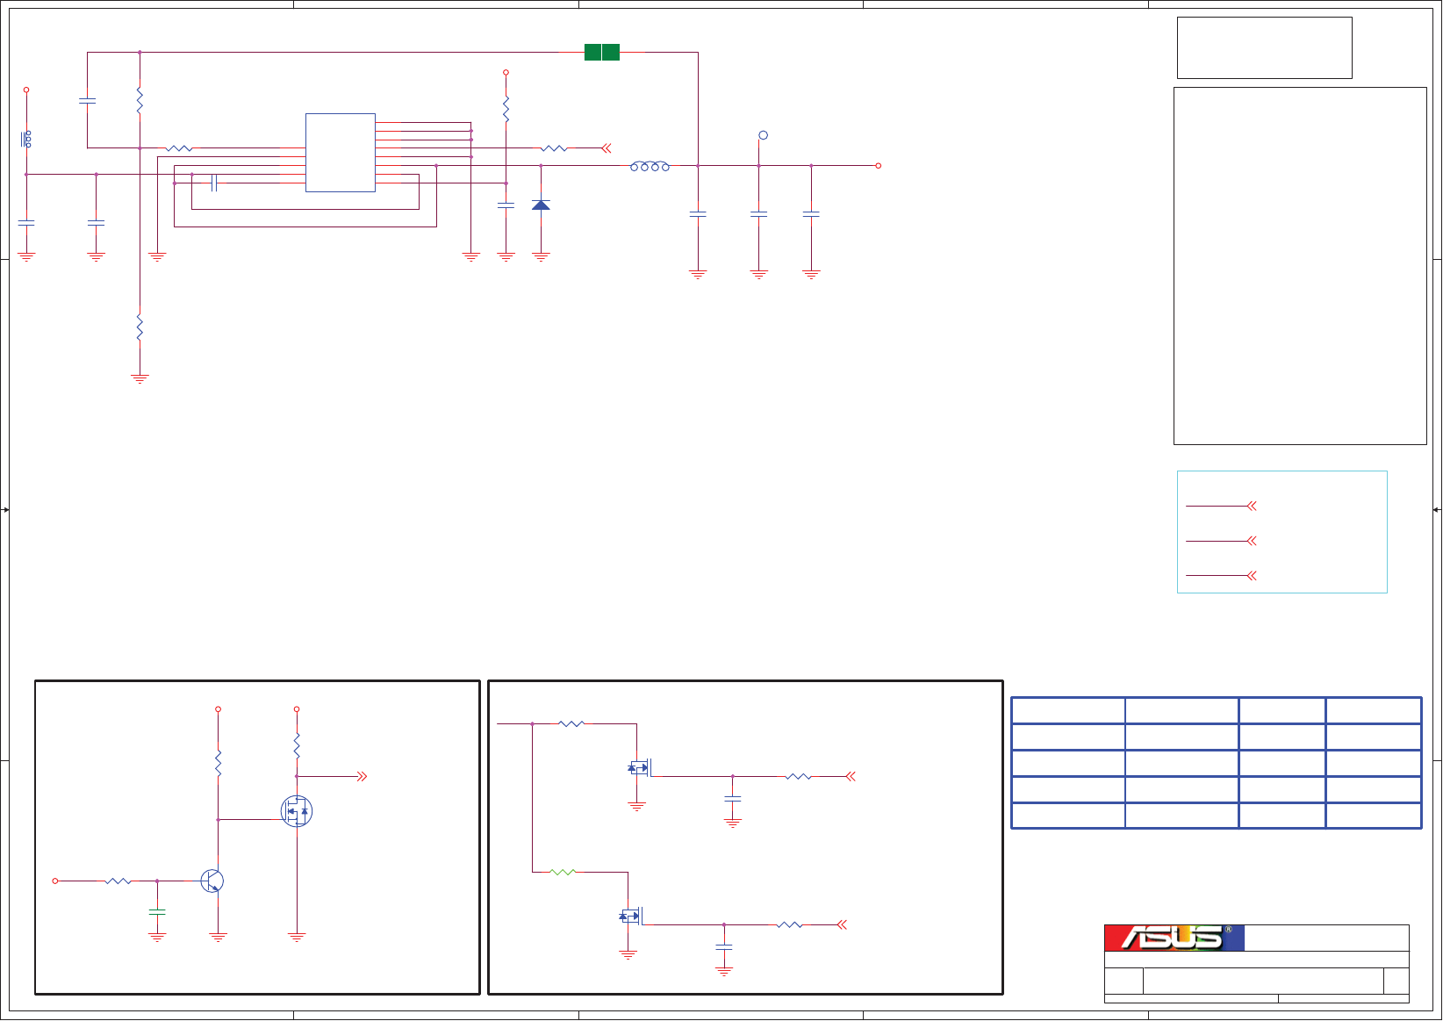Image resolution: width=1443 pixels, height=1021 pixels.
Task: Click the port arrow after the resistor right of the IC
Action: tap(606, 148)
